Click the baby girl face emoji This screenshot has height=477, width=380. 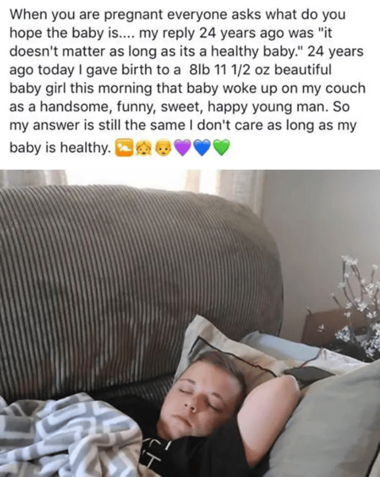tap(143, 148)
